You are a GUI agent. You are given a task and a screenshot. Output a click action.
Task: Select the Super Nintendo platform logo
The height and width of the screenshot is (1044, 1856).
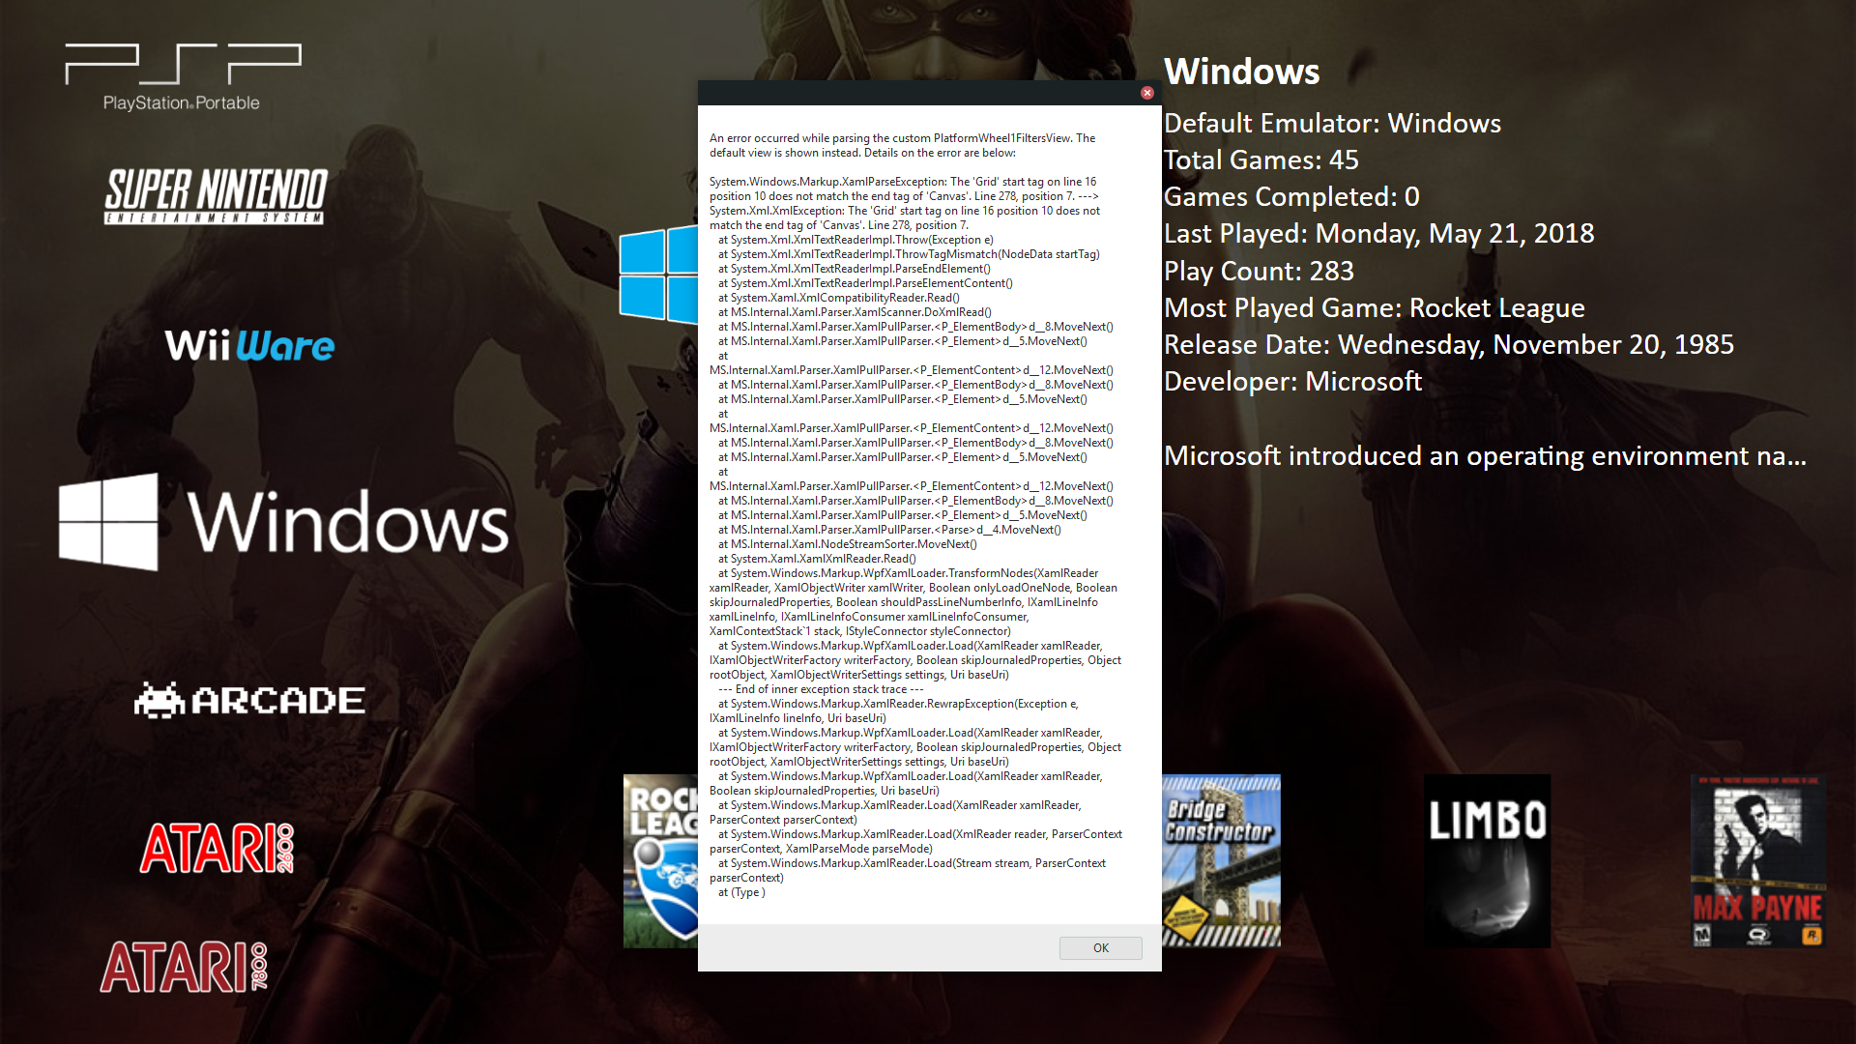(x=216, y=196)
